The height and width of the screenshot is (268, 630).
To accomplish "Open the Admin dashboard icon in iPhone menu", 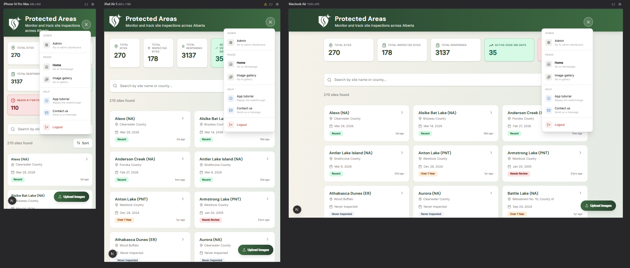I will click(x=46, y=45).
